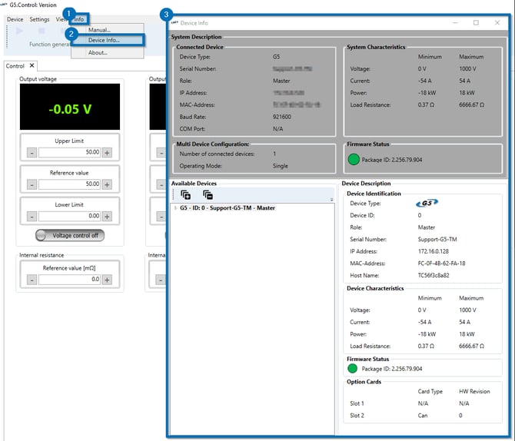Click the Upper Limit value field
Screen dimensions: 515x441
[69, 152]
